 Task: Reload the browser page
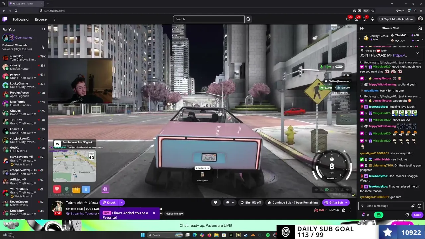[x=16, y=11]
